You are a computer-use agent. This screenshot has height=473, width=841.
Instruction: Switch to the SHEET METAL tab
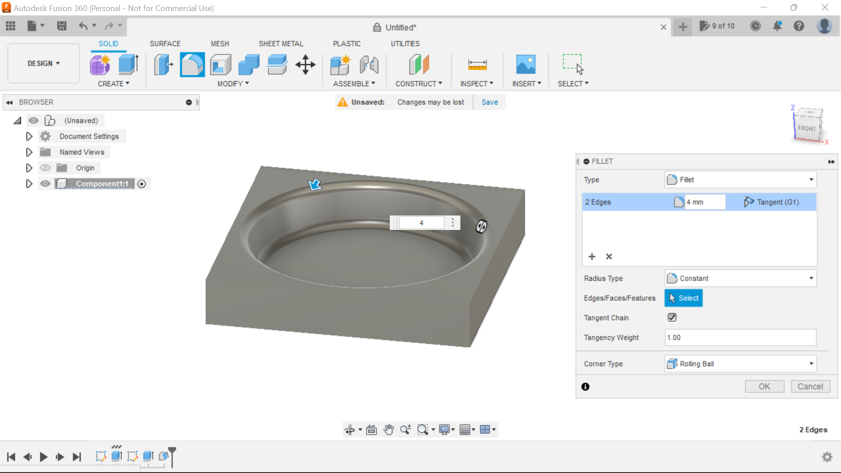(281, 43)
